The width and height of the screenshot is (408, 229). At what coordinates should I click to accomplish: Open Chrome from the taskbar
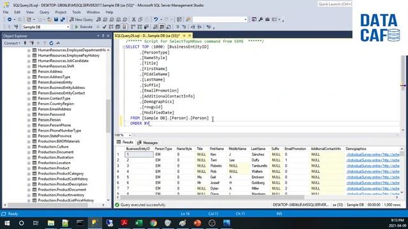coord(154,223)
